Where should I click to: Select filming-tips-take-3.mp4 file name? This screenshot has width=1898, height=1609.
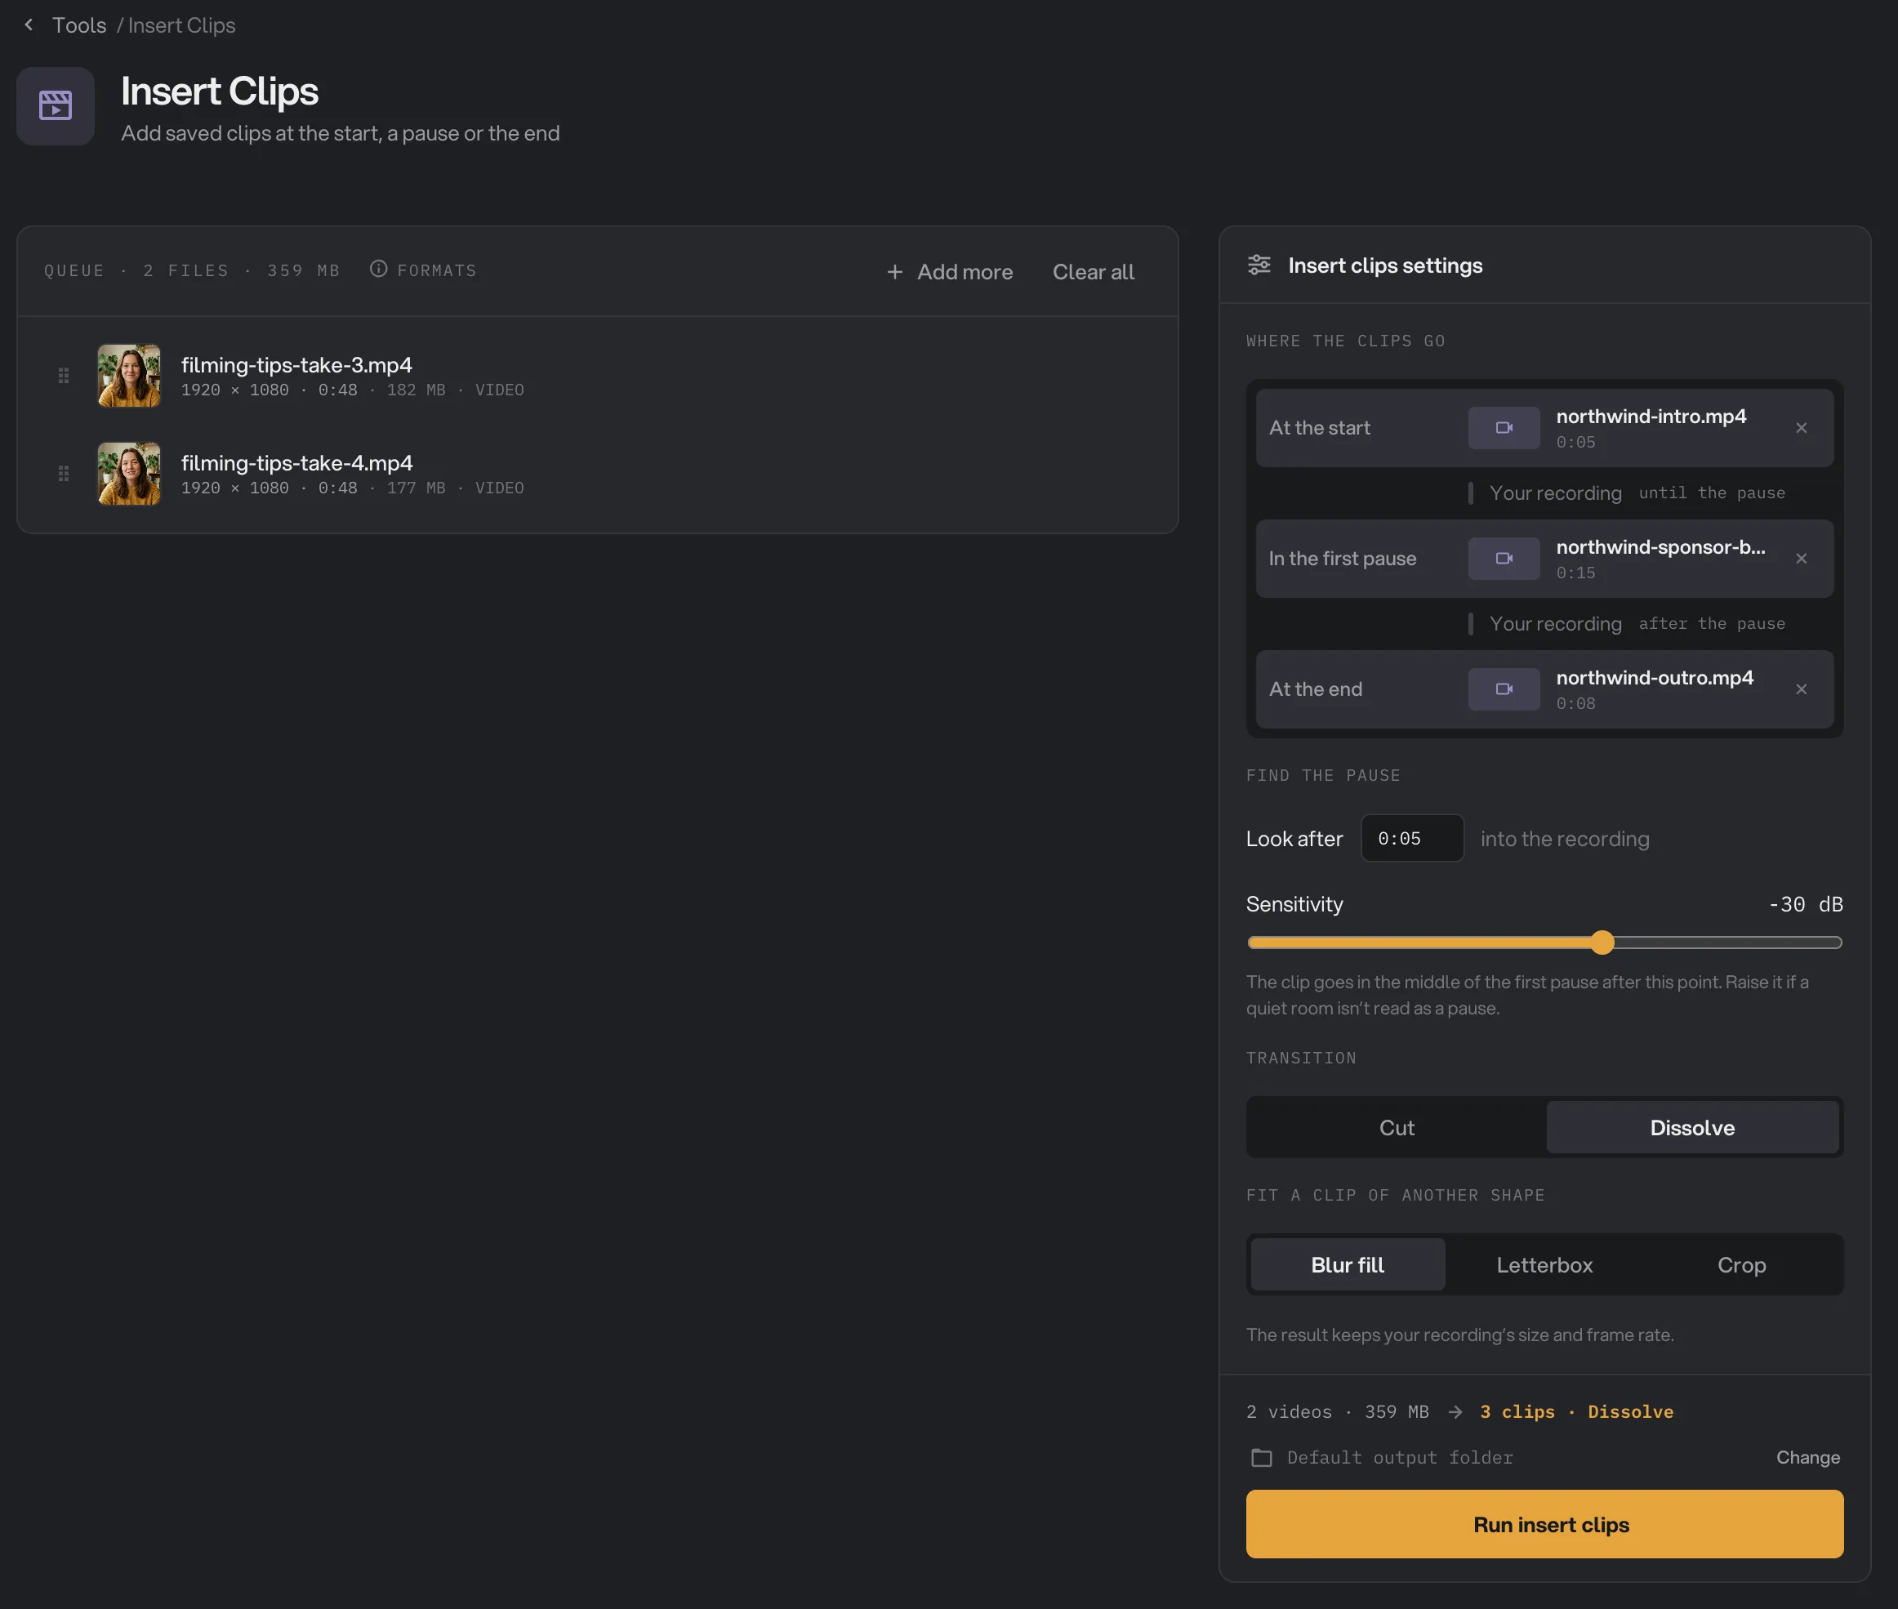pyautogui.click(x=296, y=365)
